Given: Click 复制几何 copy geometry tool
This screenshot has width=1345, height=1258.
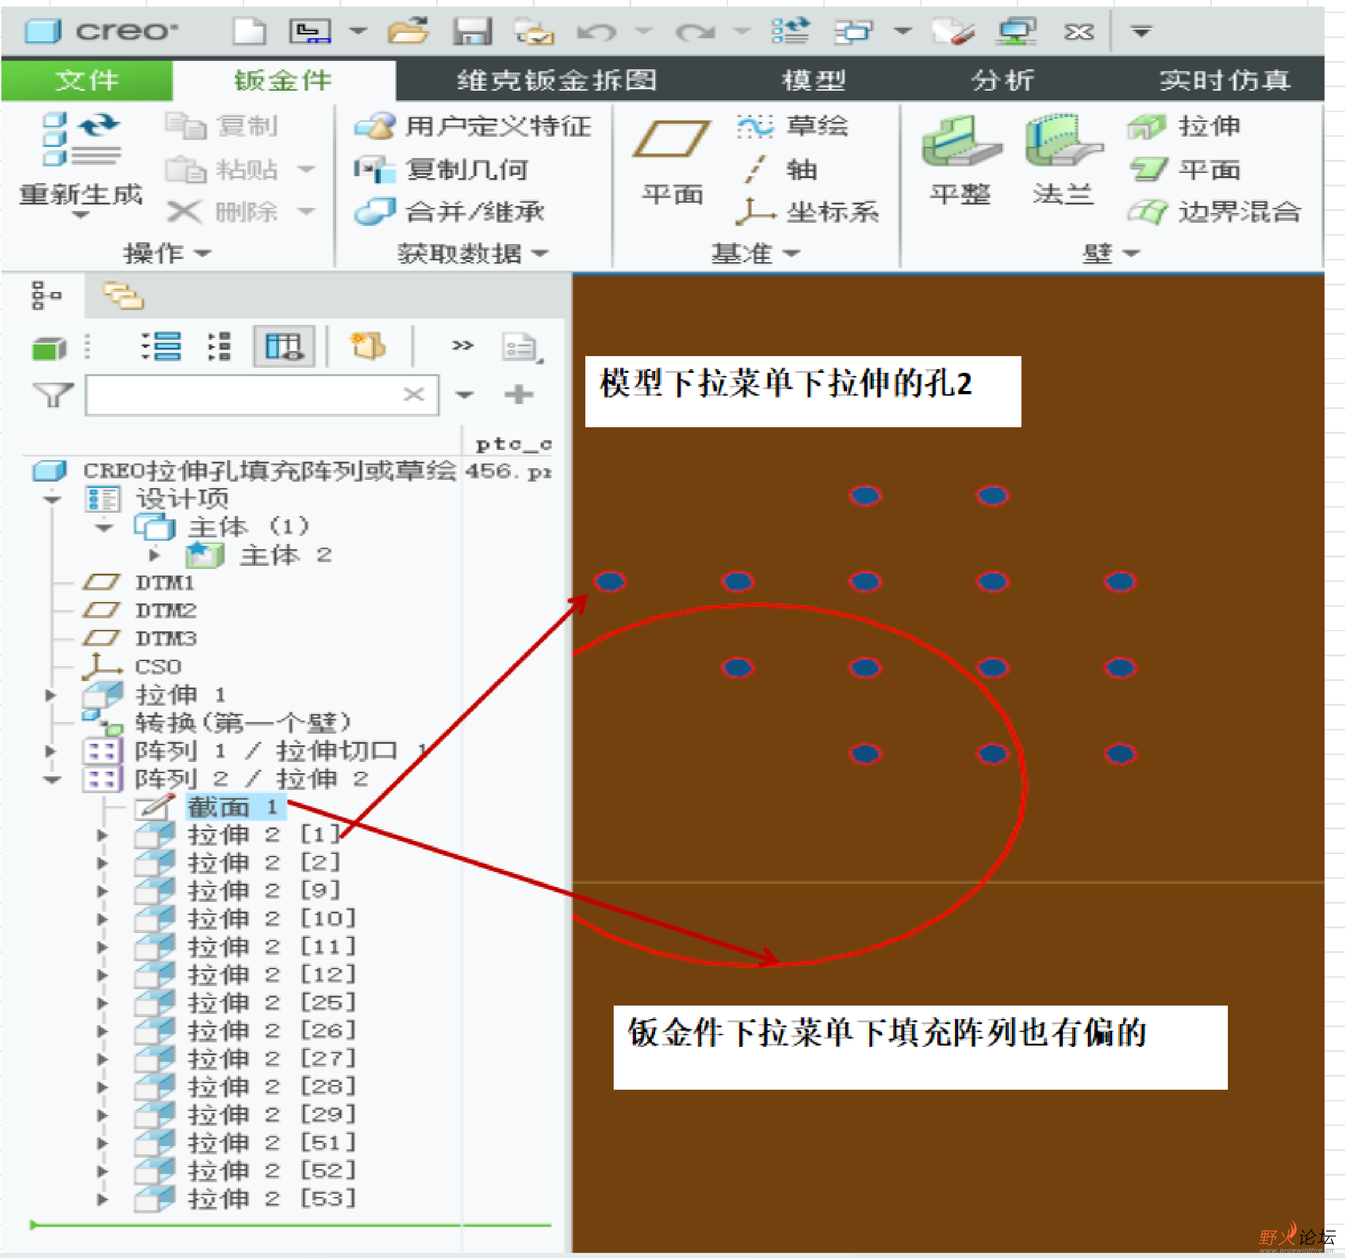Looking at the screenshot, I should [441, 169].
